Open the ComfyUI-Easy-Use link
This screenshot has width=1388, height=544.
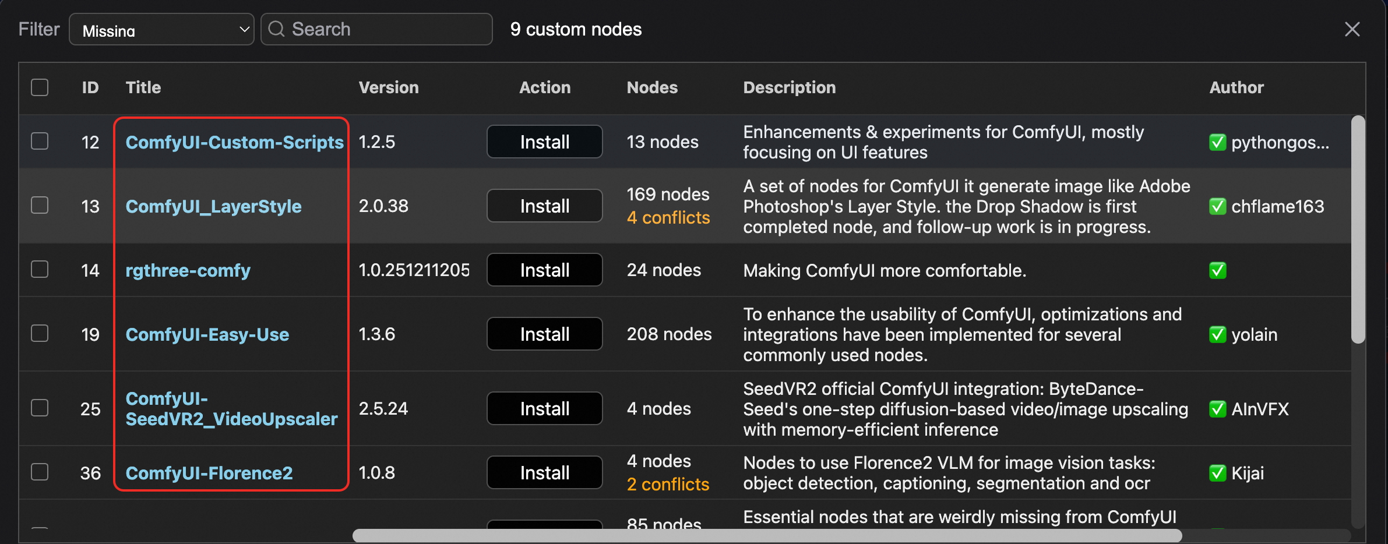pyautogui.click(x=207, y=334)
